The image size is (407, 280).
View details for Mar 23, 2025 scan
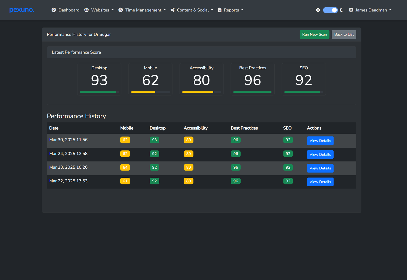click(x=320, y=168)
